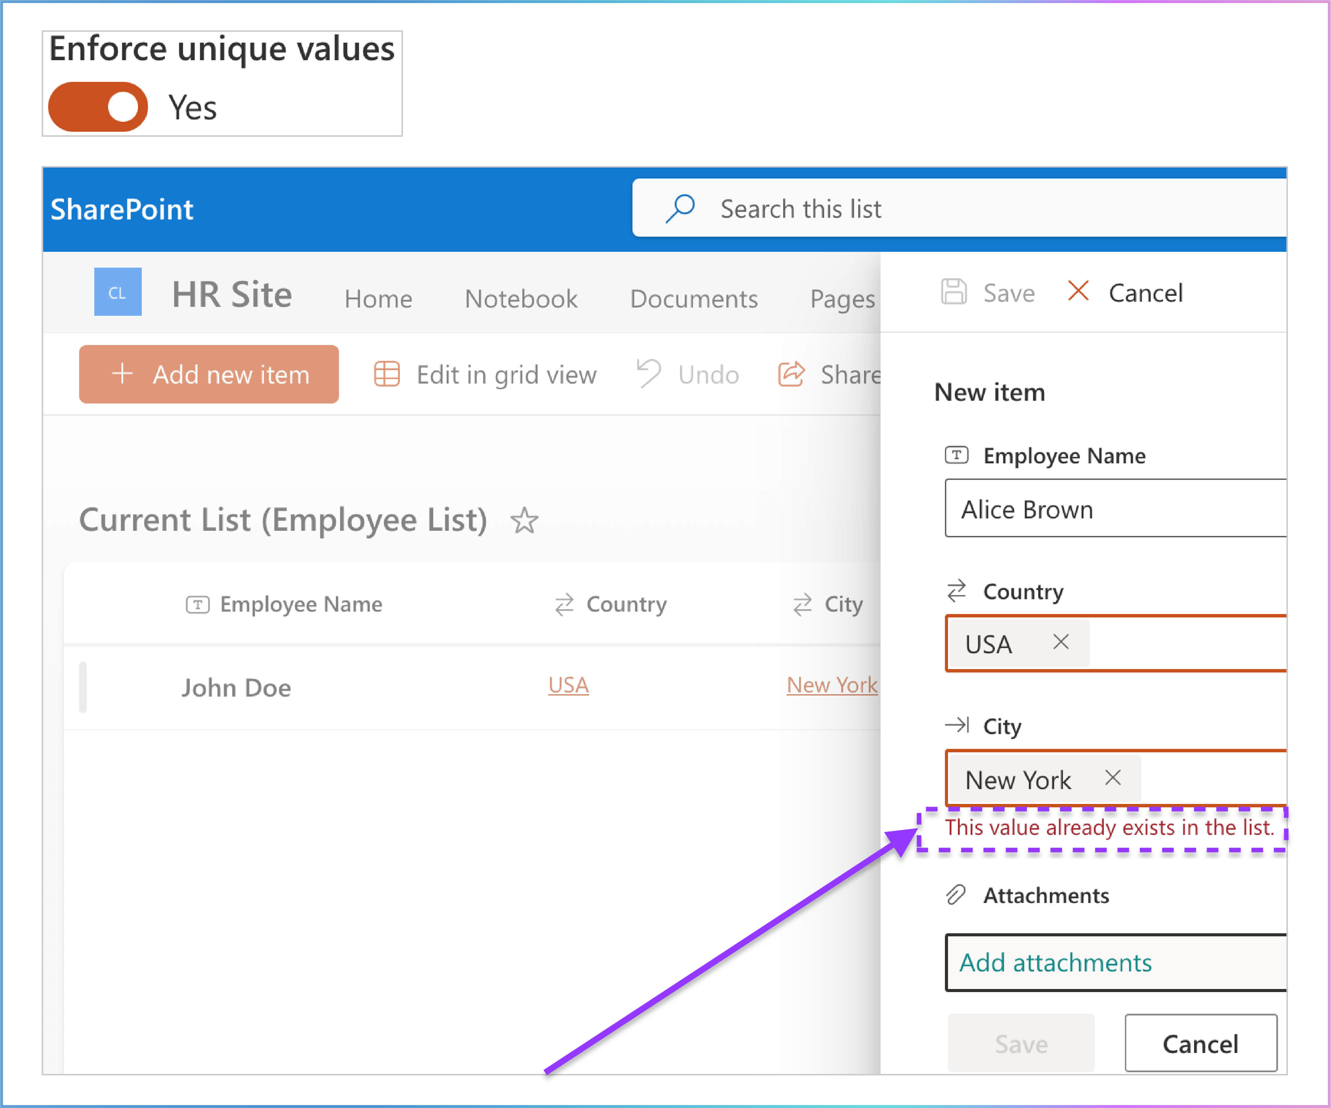Remove the New York city selection

(x=1113, y=778)
